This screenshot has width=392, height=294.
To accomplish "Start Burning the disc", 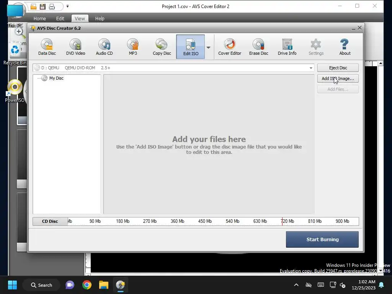I will 322,240.
